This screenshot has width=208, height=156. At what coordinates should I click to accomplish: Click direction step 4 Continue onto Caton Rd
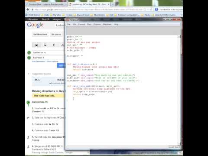point(45,130)
